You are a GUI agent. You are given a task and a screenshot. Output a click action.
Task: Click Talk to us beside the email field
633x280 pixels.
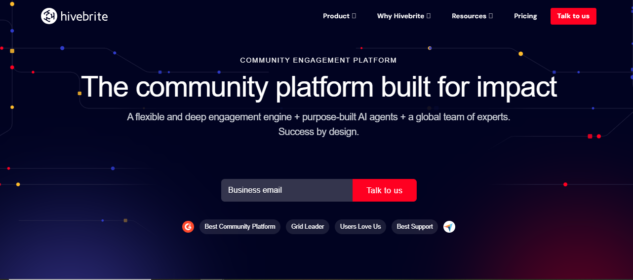[x=385, y=190]
